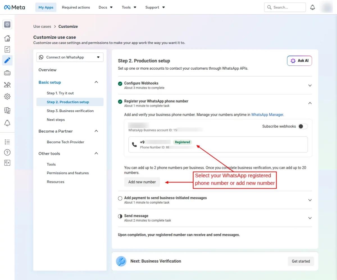The image size is (337, 280).
Task: Go to Required actions
Action: pos(76,7)
